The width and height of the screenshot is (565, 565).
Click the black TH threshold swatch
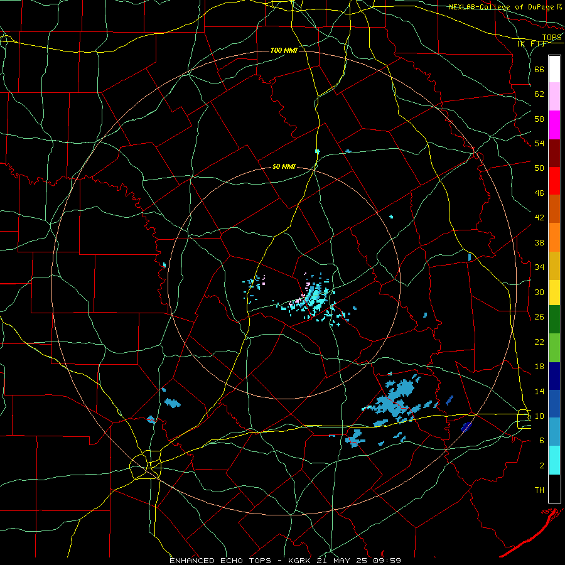click(x=554, y=488)
